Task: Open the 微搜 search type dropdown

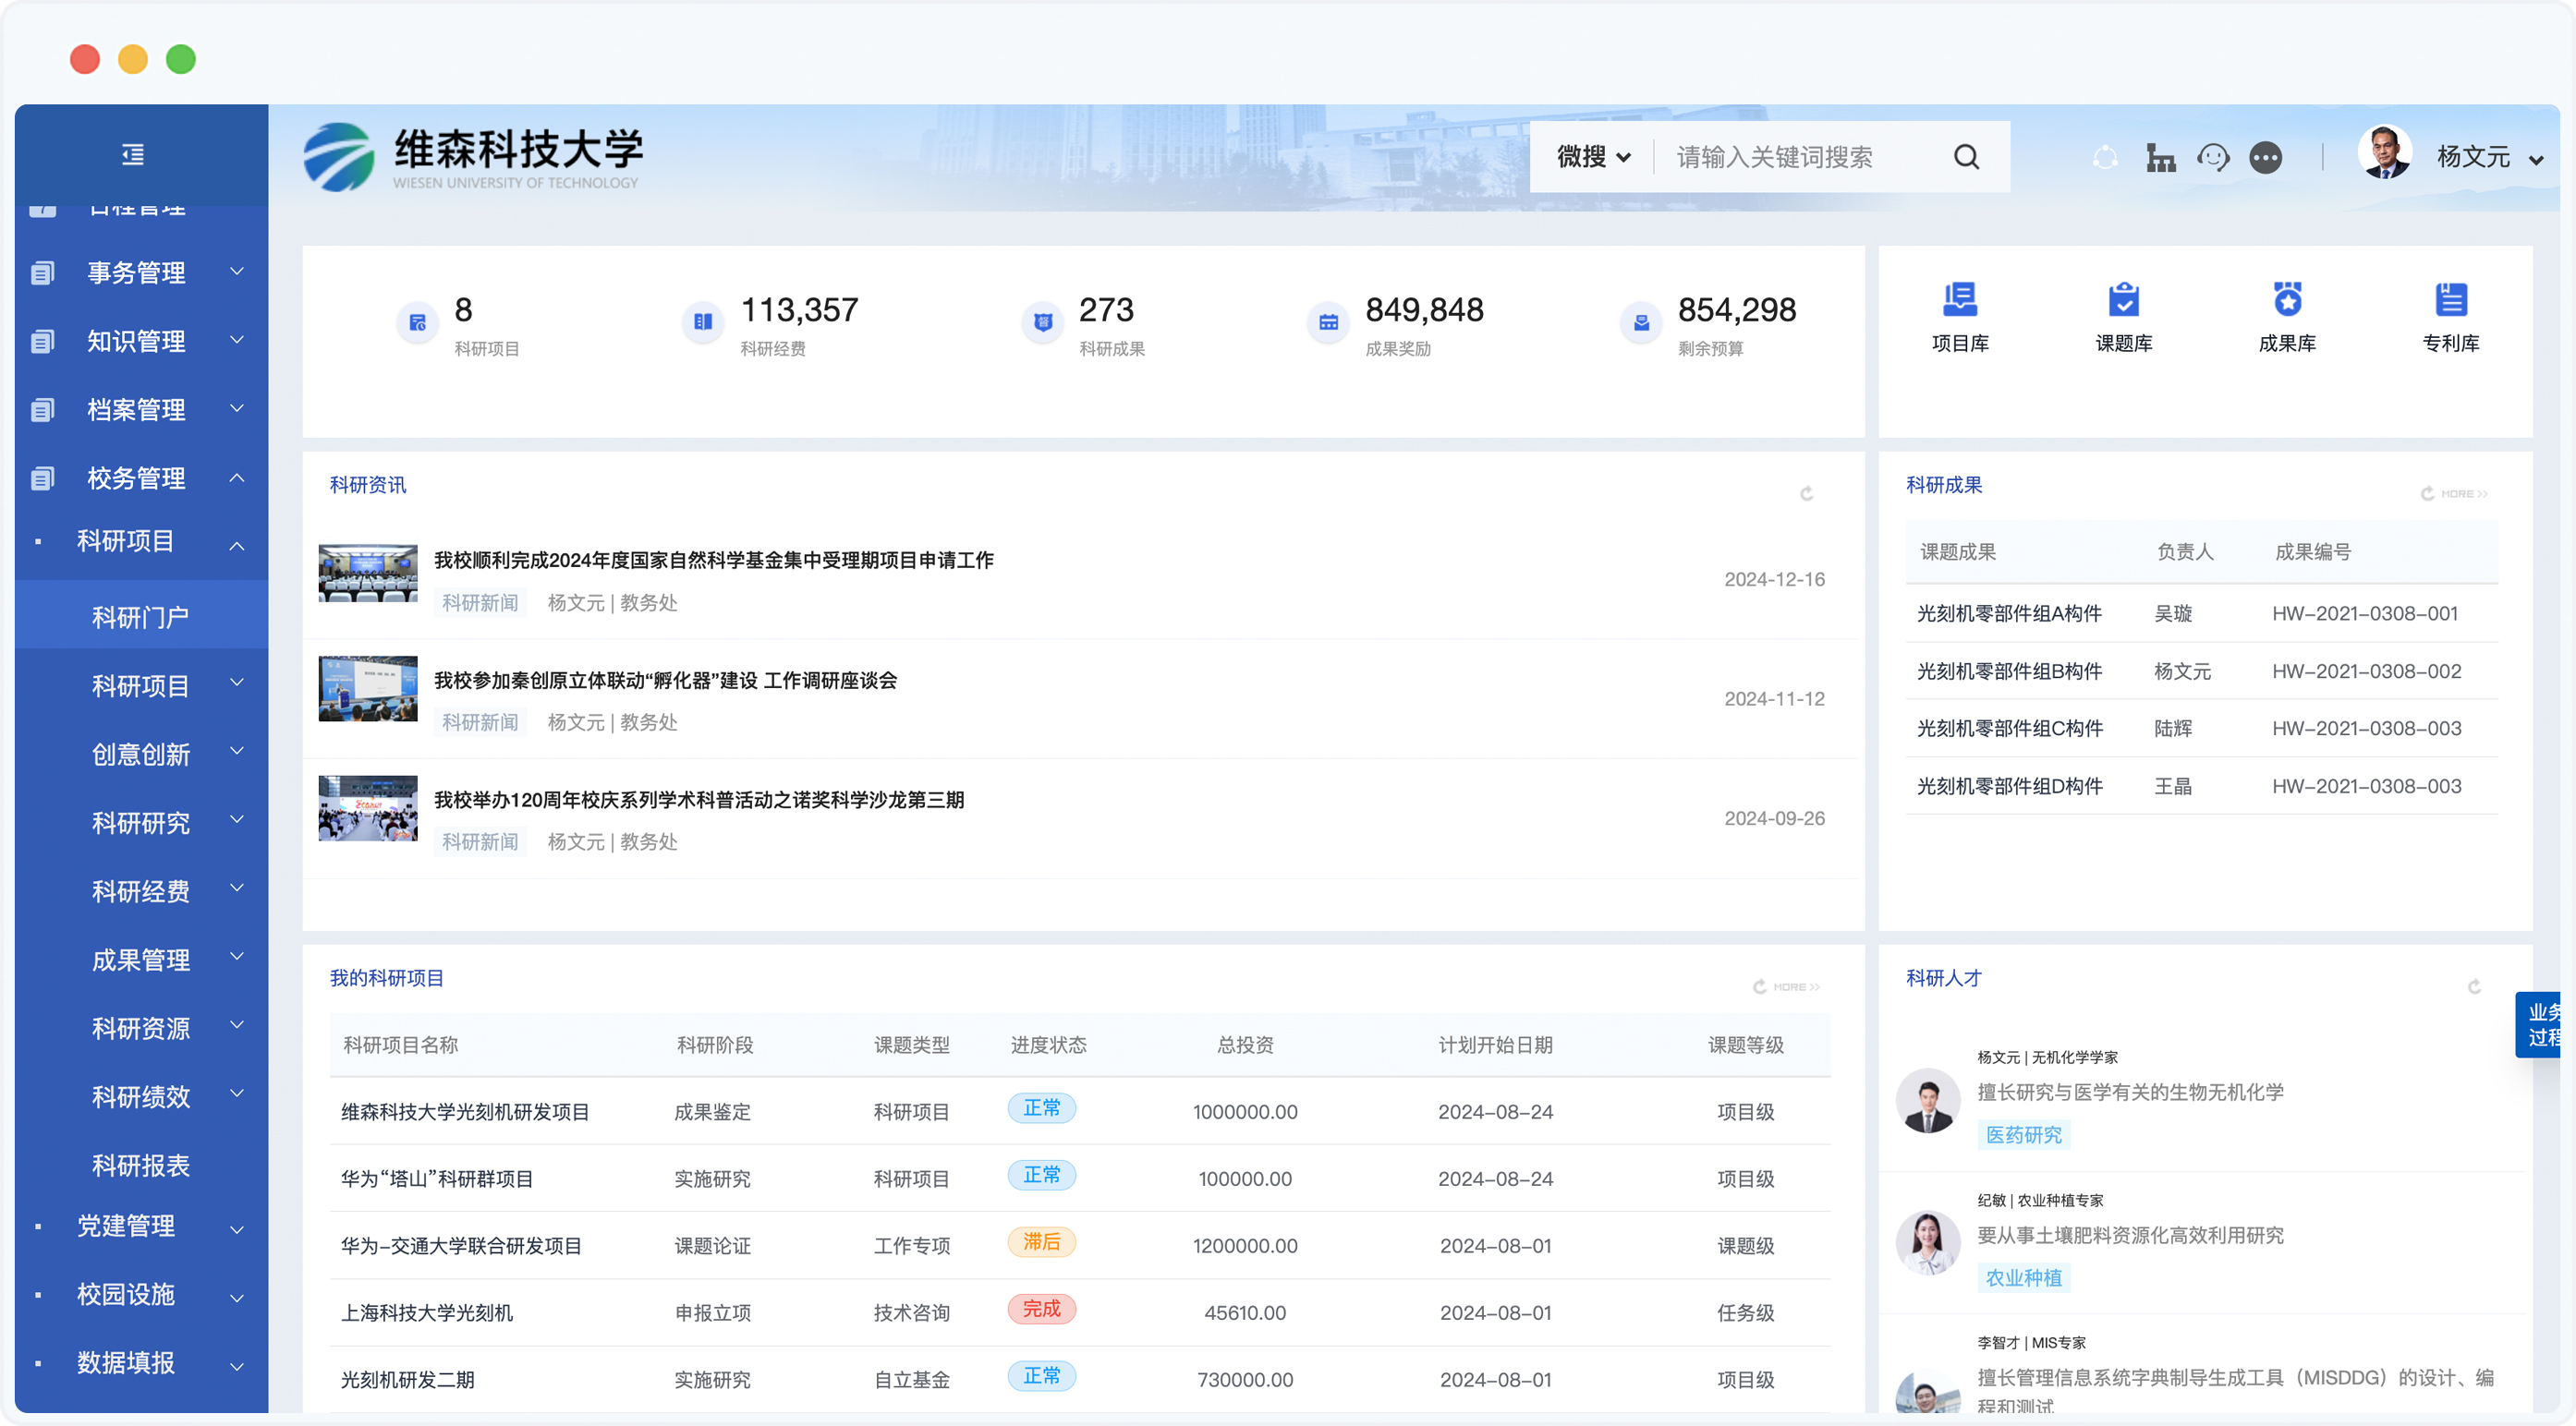Action: (1594, 157)
